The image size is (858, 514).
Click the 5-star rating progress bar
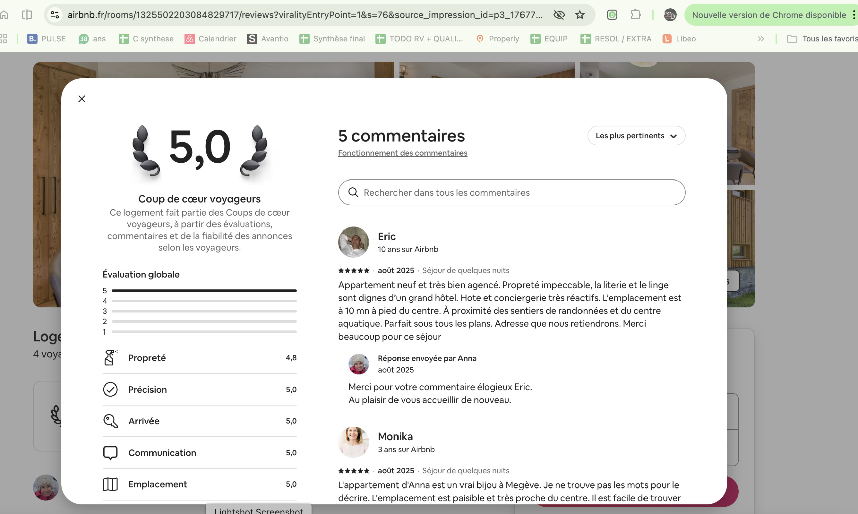pyautogui.click(x=203, y=290)
